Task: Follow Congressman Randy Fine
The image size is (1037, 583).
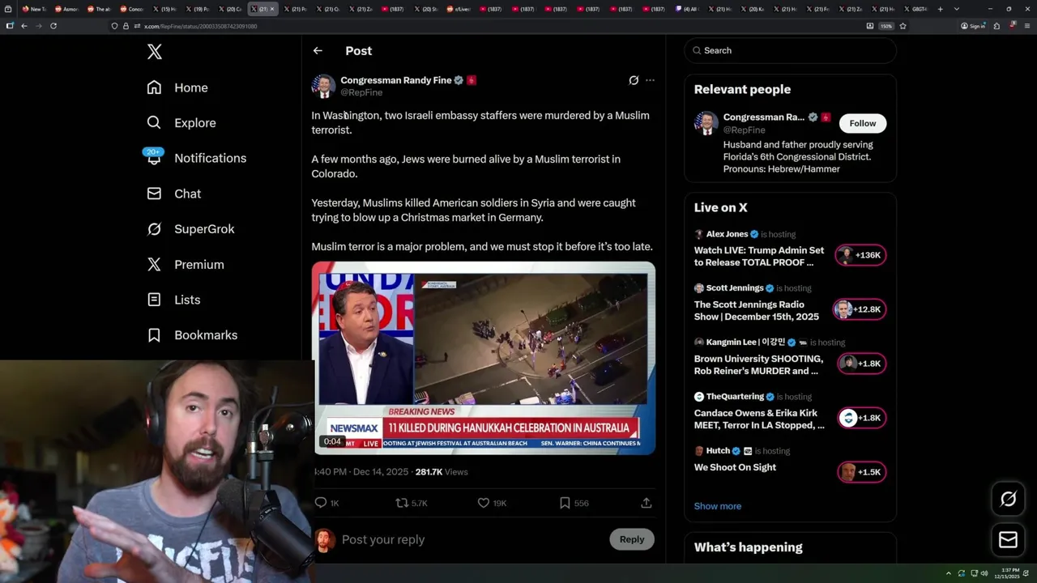Action: click(x=863, y=123)
